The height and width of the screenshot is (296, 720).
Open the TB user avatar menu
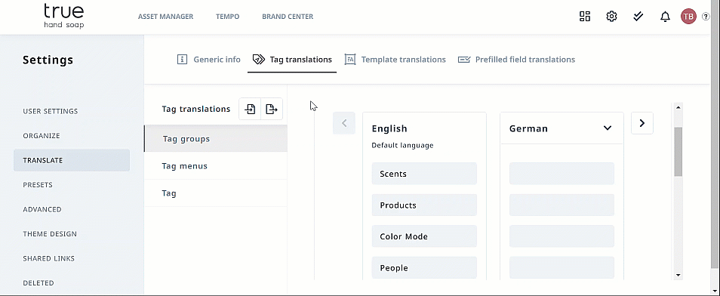click(688, 17)
